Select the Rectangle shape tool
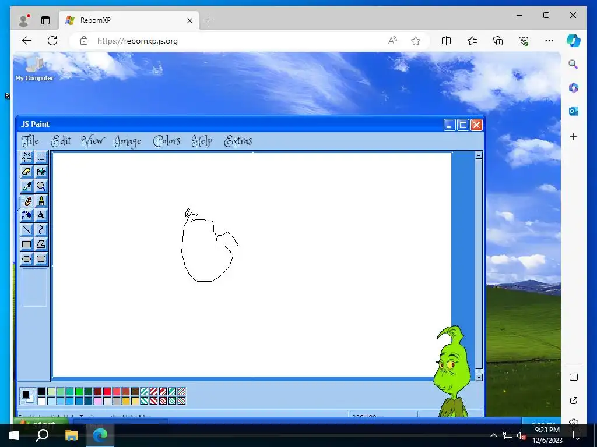 [27, 244]
